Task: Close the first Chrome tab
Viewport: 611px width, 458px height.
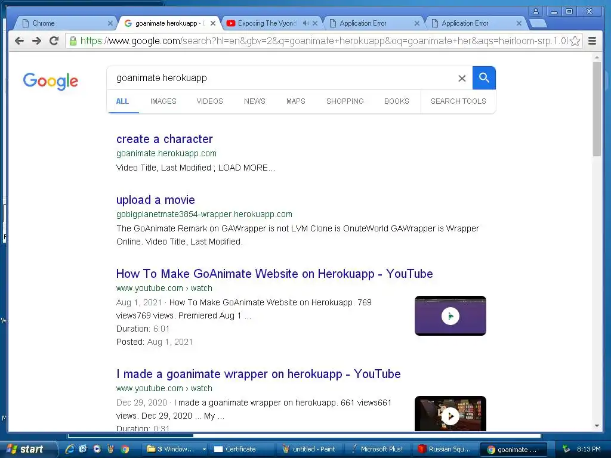Action: [x=110, y=23]
